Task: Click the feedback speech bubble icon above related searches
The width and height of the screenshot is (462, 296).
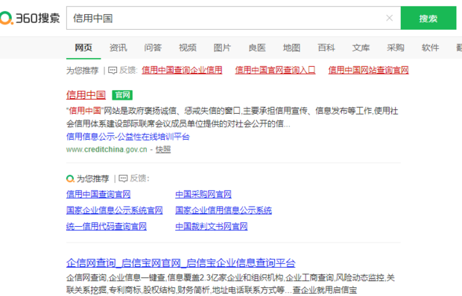Action: click(x=122, y=178)
